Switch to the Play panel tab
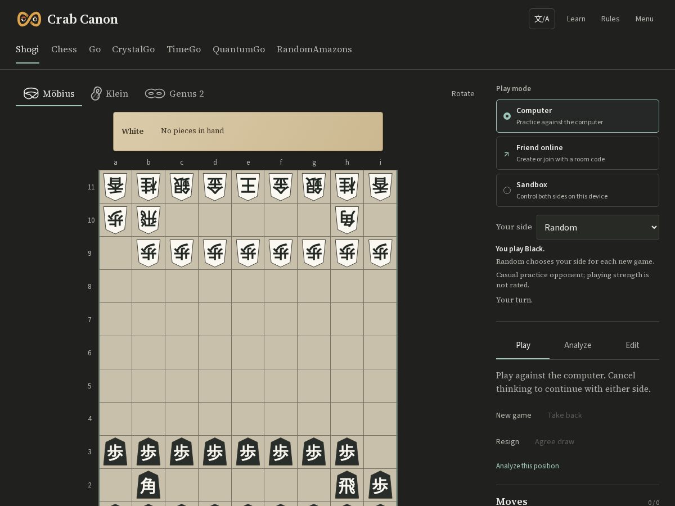This screenshot has height=506, width=675. (523, 345)
